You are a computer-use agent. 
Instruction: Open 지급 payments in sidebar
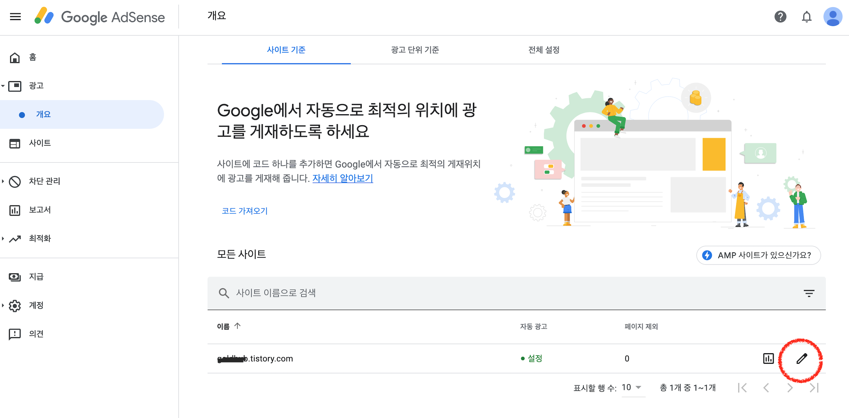pyautogui.click(x=36, y=277)
